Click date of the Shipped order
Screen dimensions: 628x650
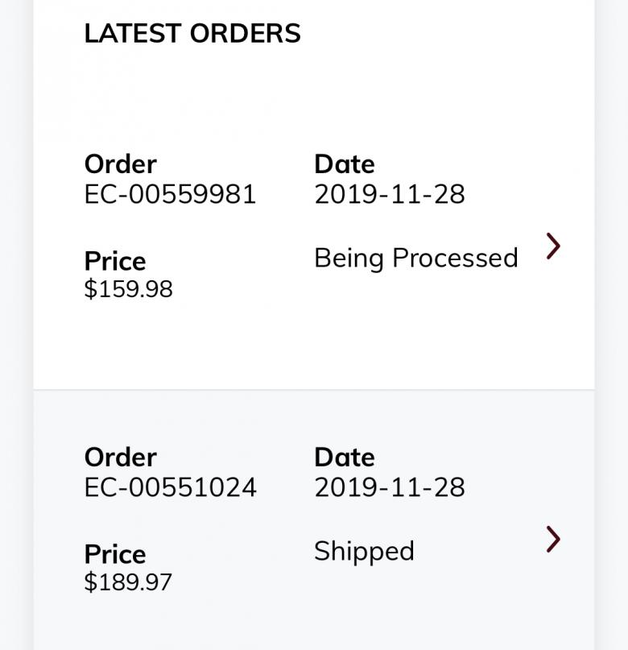(x=389, y=487)
